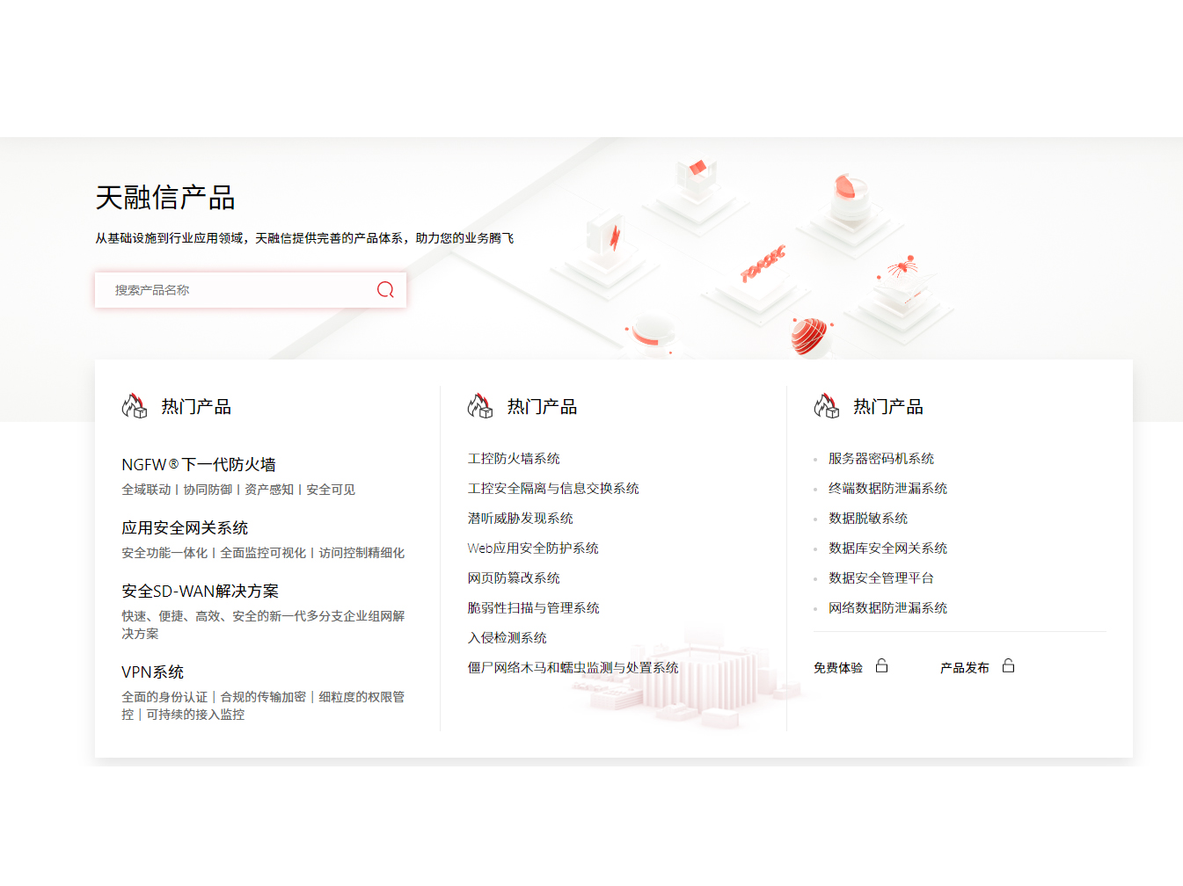Select 服务器密码机系统
This screenshot has height=886, width=1183.
(881, 459)
